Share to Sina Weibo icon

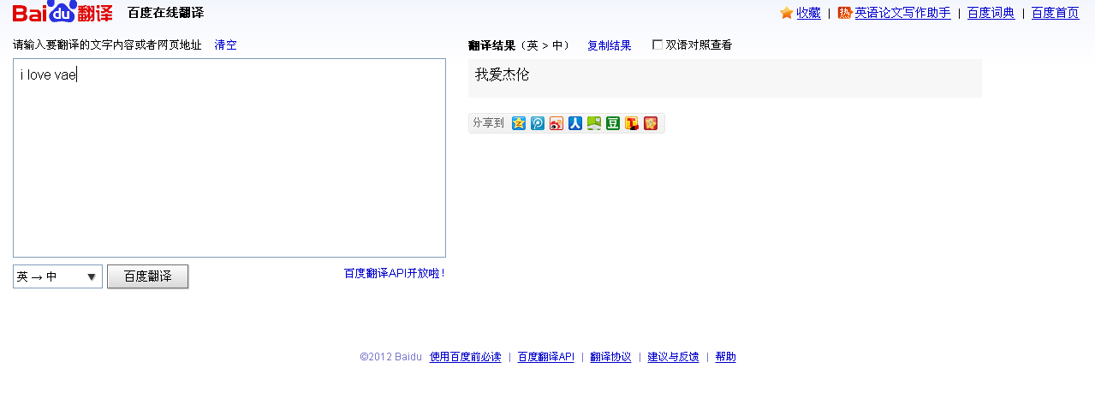[x=556, y=123]
